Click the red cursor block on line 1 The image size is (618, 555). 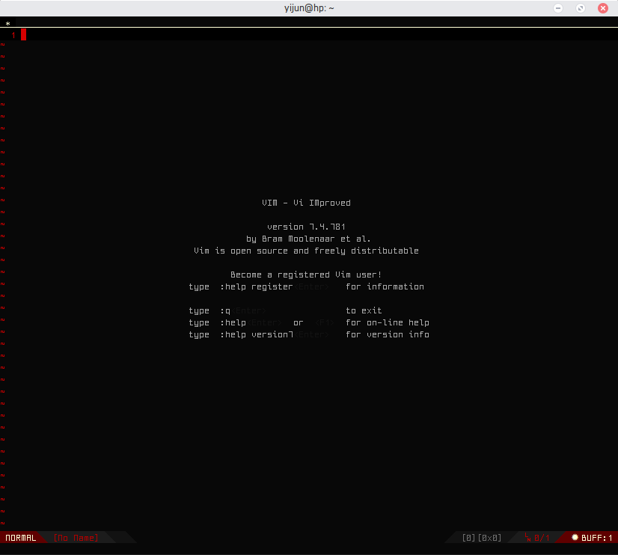[24, 34]
